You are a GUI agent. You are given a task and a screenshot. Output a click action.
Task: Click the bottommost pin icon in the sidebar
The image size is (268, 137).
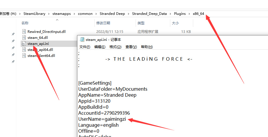[13, 62]
